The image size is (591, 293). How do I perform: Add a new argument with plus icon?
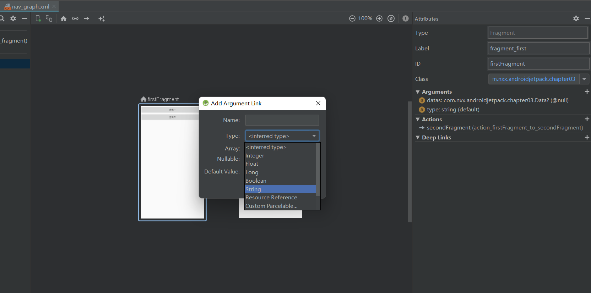click(x=587, y=92)
